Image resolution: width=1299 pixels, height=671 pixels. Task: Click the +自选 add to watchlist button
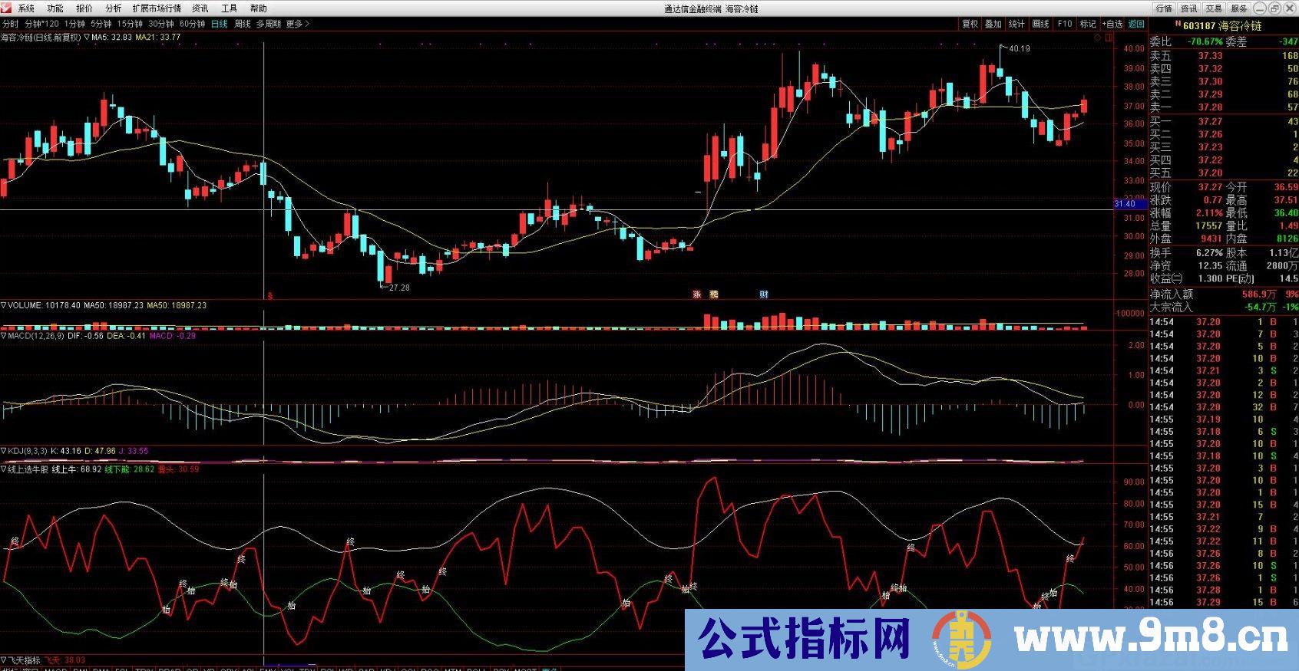(x=1112, y=24)
